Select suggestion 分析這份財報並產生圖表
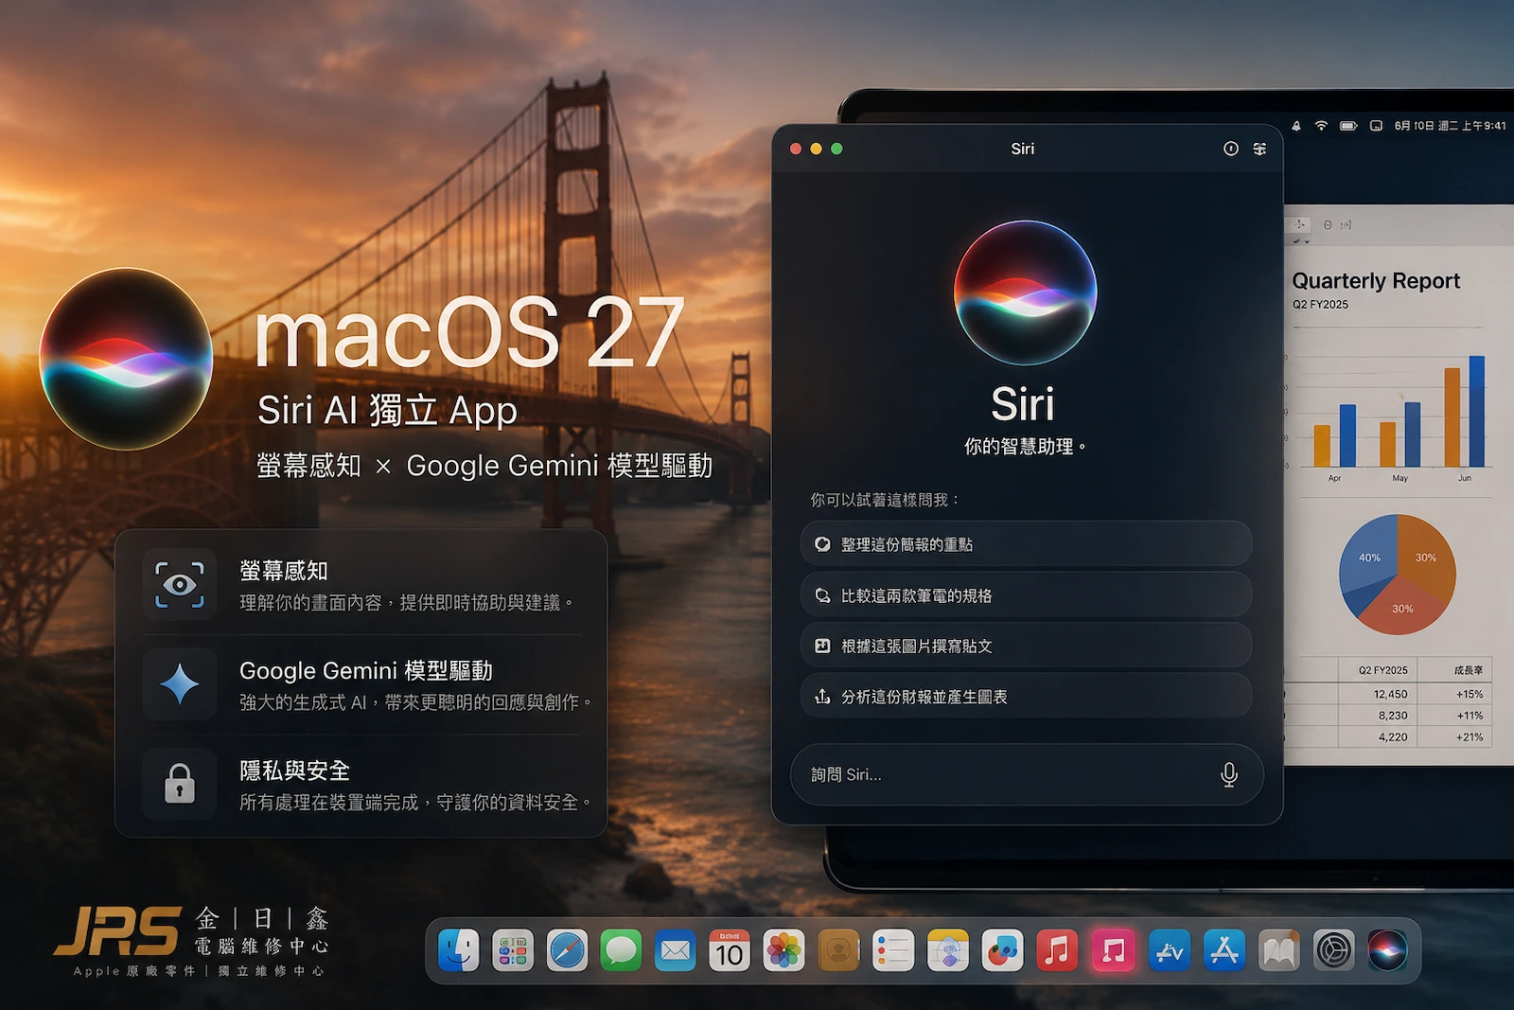This screenshot has height=1010, width=1514. tap(1026, 697)
